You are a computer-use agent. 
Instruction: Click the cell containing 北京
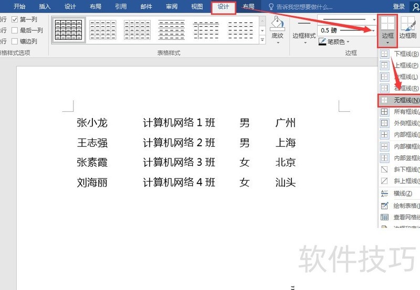click(x=286, y=163)
